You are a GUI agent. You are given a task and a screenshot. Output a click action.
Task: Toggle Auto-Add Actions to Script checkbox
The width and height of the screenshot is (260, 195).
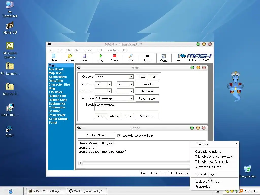coord(119,136)
